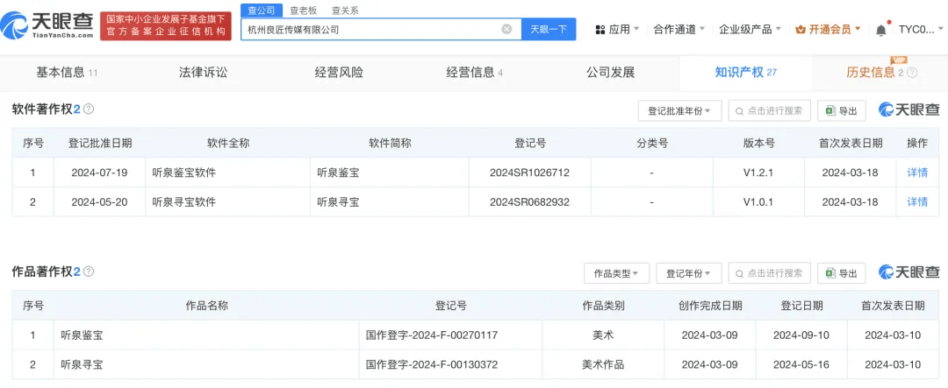Click help icon beside 历史信息 tab
The width and height of the screenshot is (948, 388).
[x=912, y=73]
